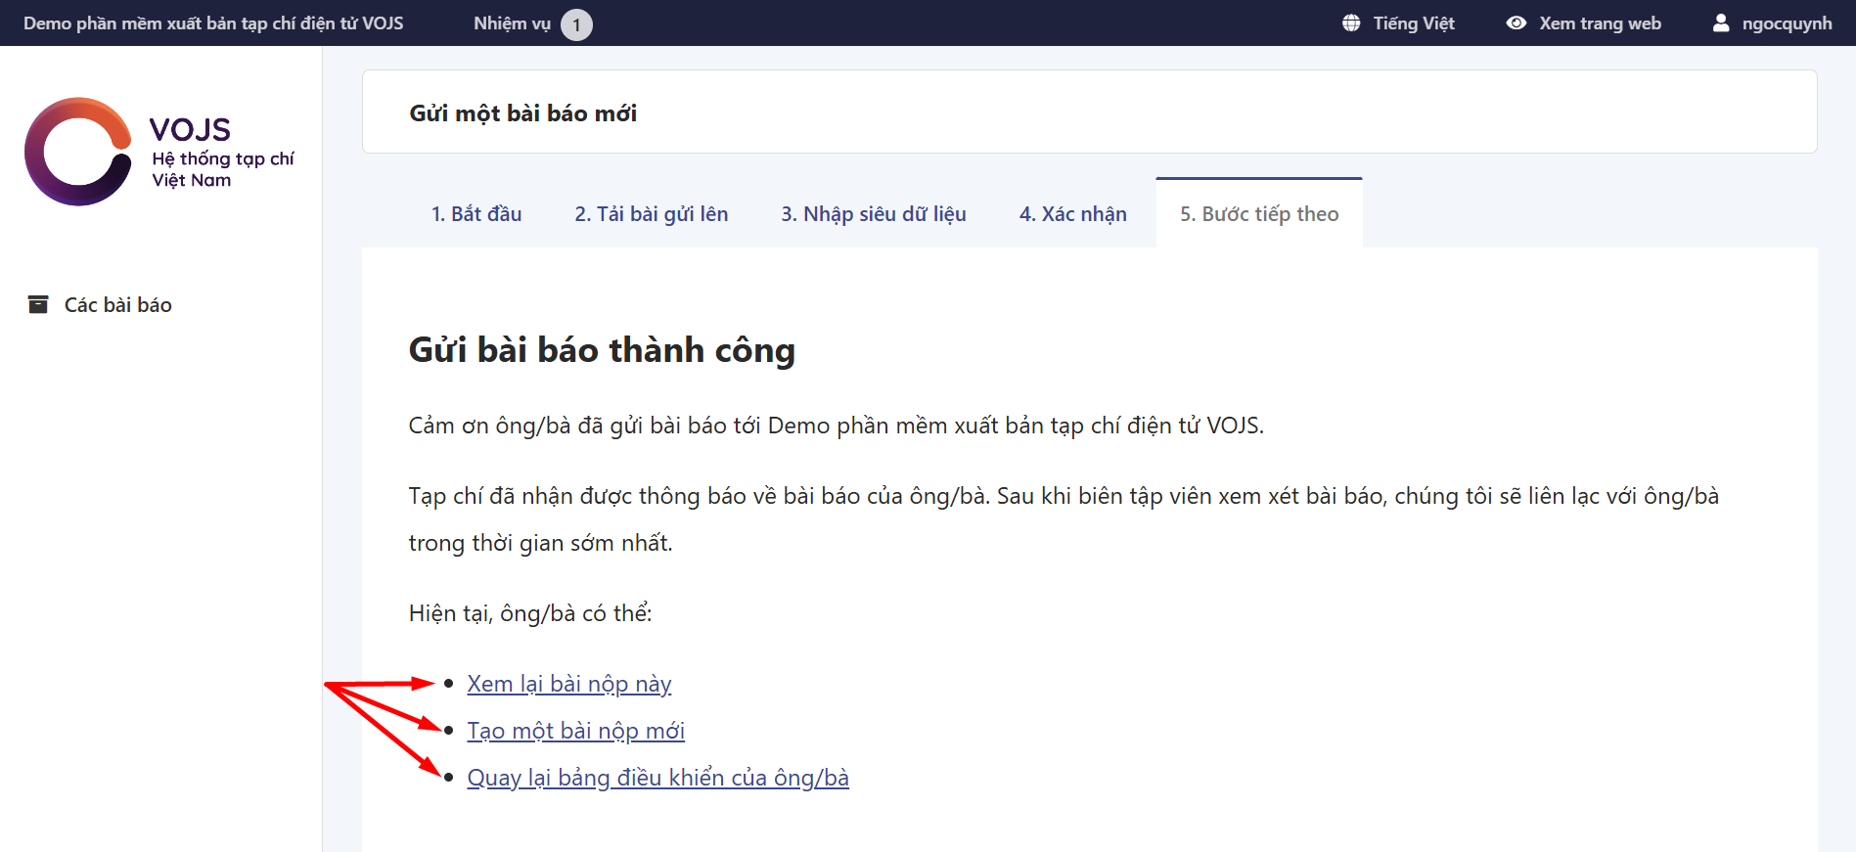Click the eye icon for viewing website
The image size is (1856, 852).
[1516, 23]
